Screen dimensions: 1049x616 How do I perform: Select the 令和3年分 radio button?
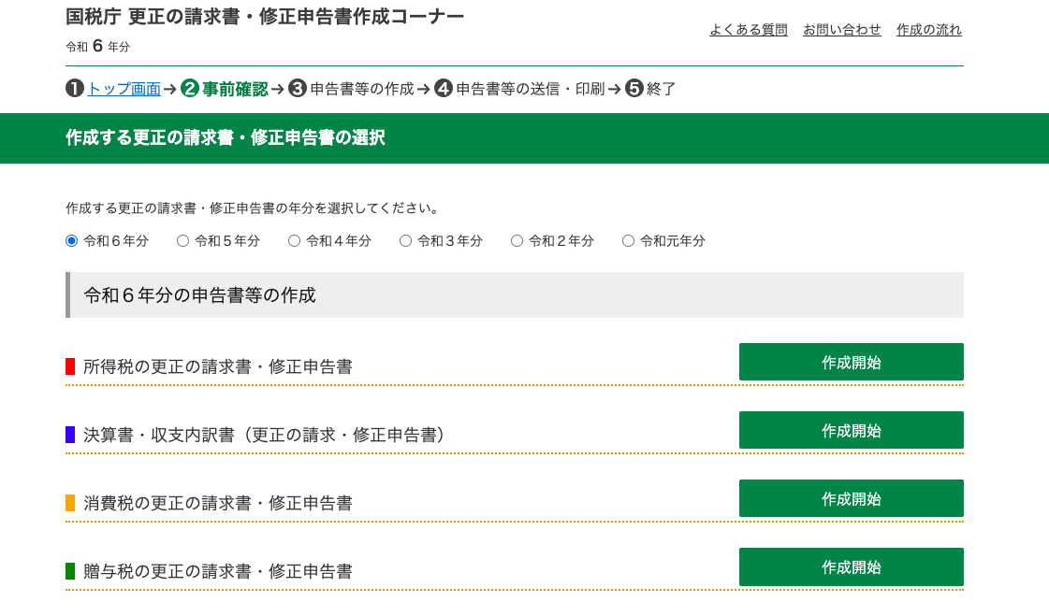(x=405, y=240)
